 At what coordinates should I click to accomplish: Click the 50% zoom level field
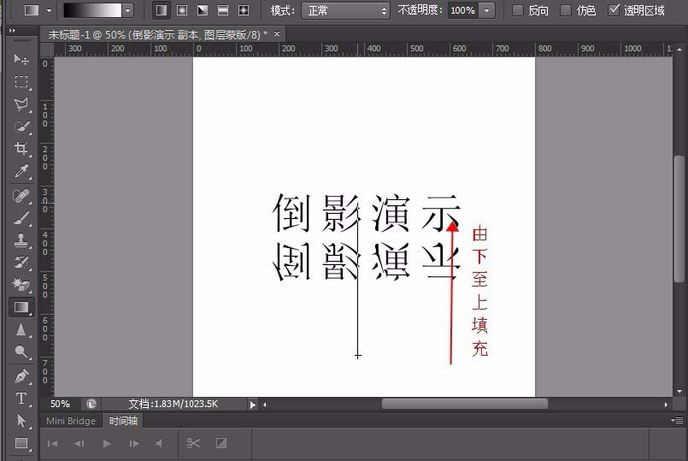(x=60, y=404)
